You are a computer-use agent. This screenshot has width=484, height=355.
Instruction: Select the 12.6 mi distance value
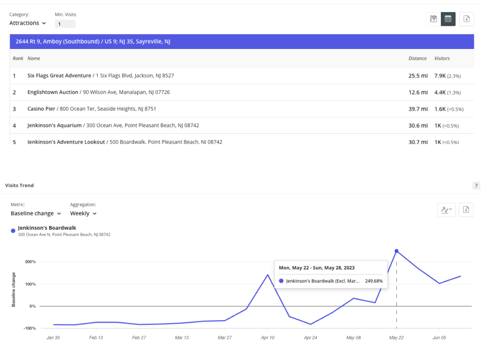pyautogui.click(x=418, y=92)
